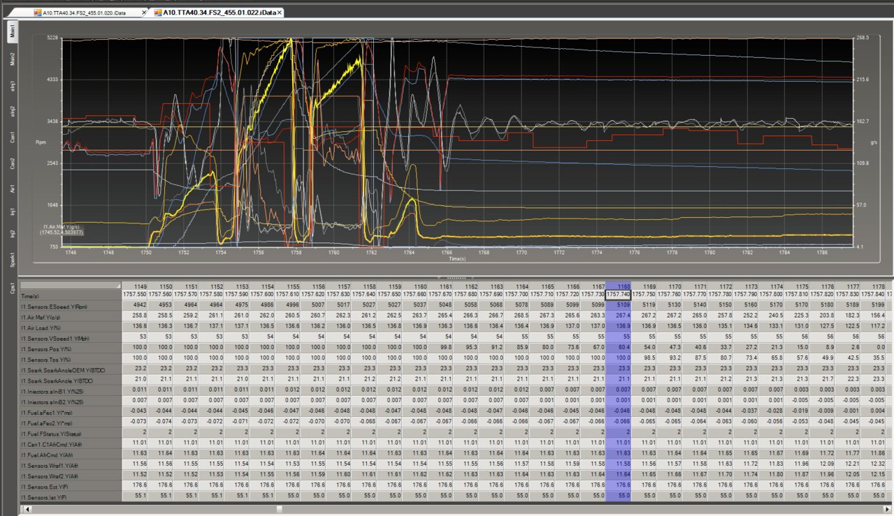Select the I1.Sensors.Wraf2.Y(Afr) row header

(72, 475)
